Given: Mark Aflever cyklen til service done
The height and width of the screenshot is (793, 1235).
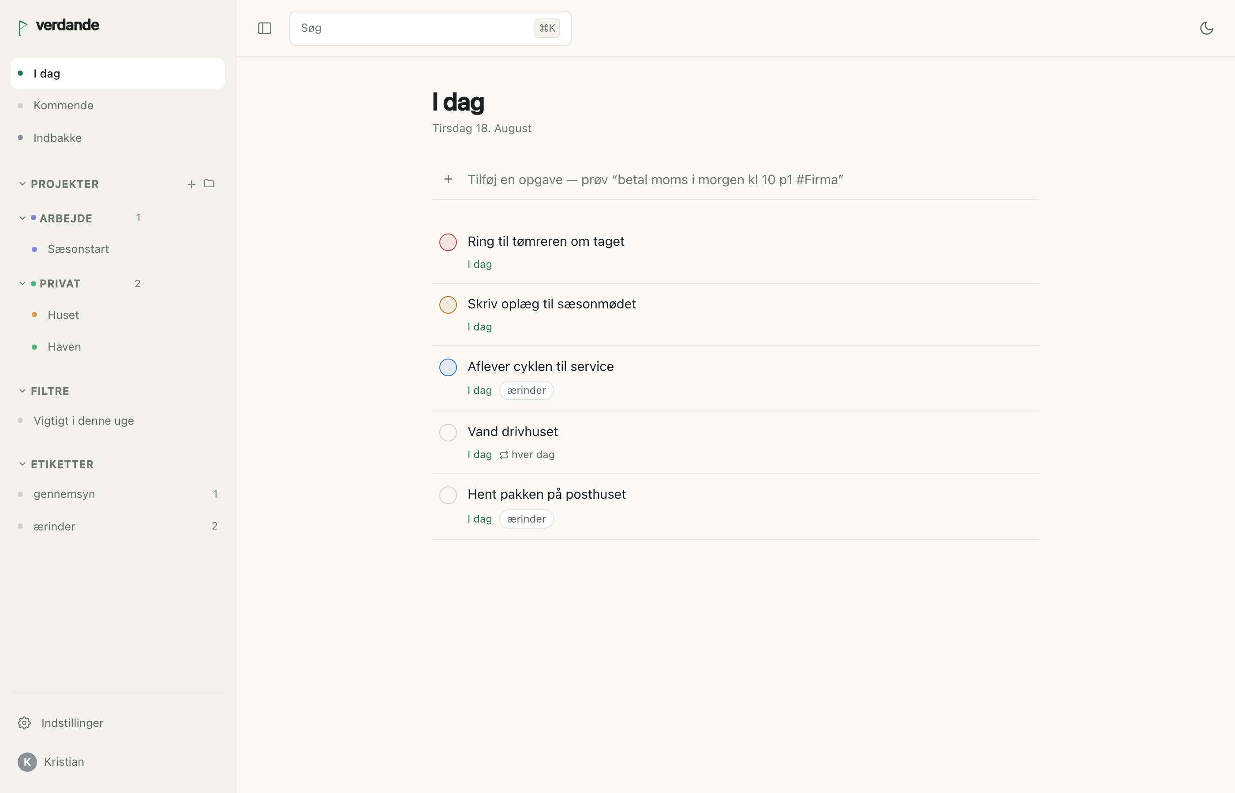Looking at the screenshot, I should coord(448,367).
